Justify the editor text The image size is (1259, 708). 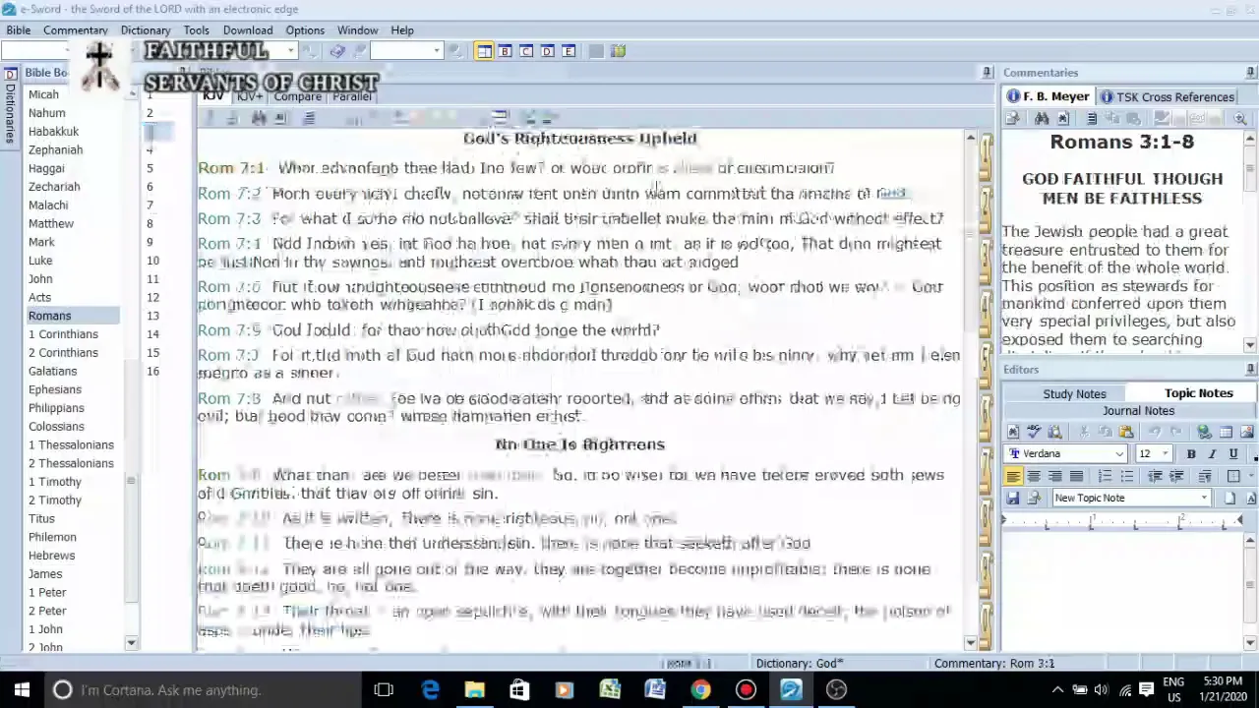pos(1076,476)
